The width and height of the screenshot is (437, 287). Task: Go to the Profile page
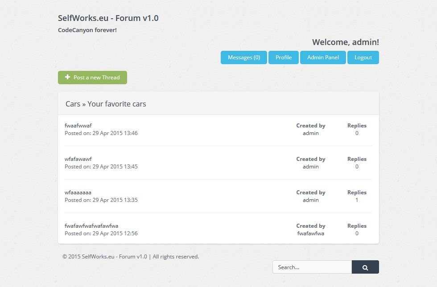[284, 57]
